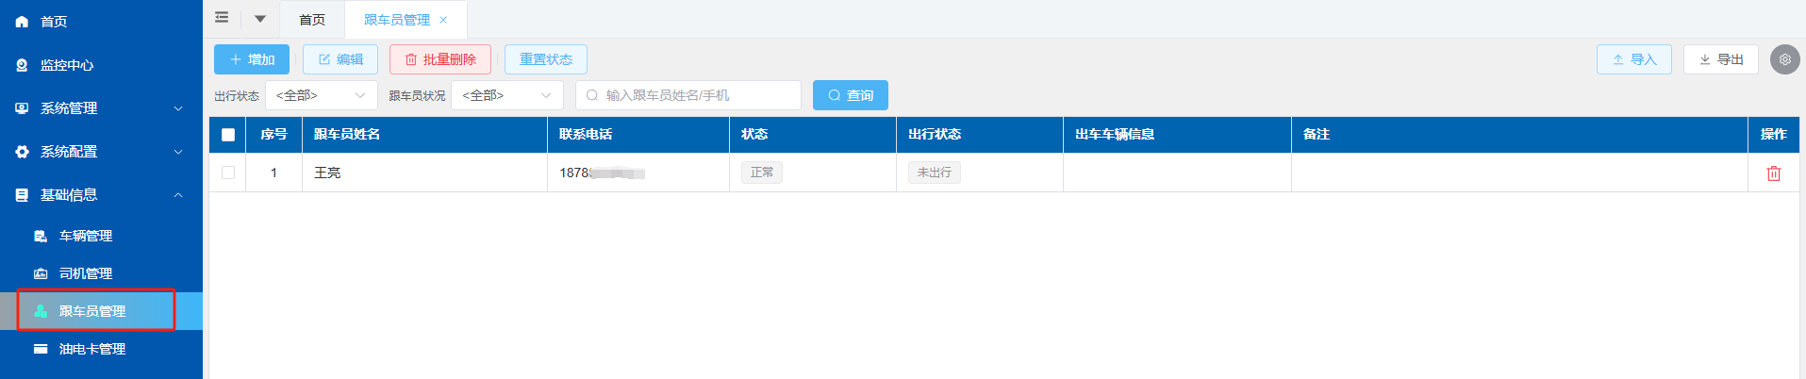Click the 批量删除 batch delete button

[x=440, y=59]
